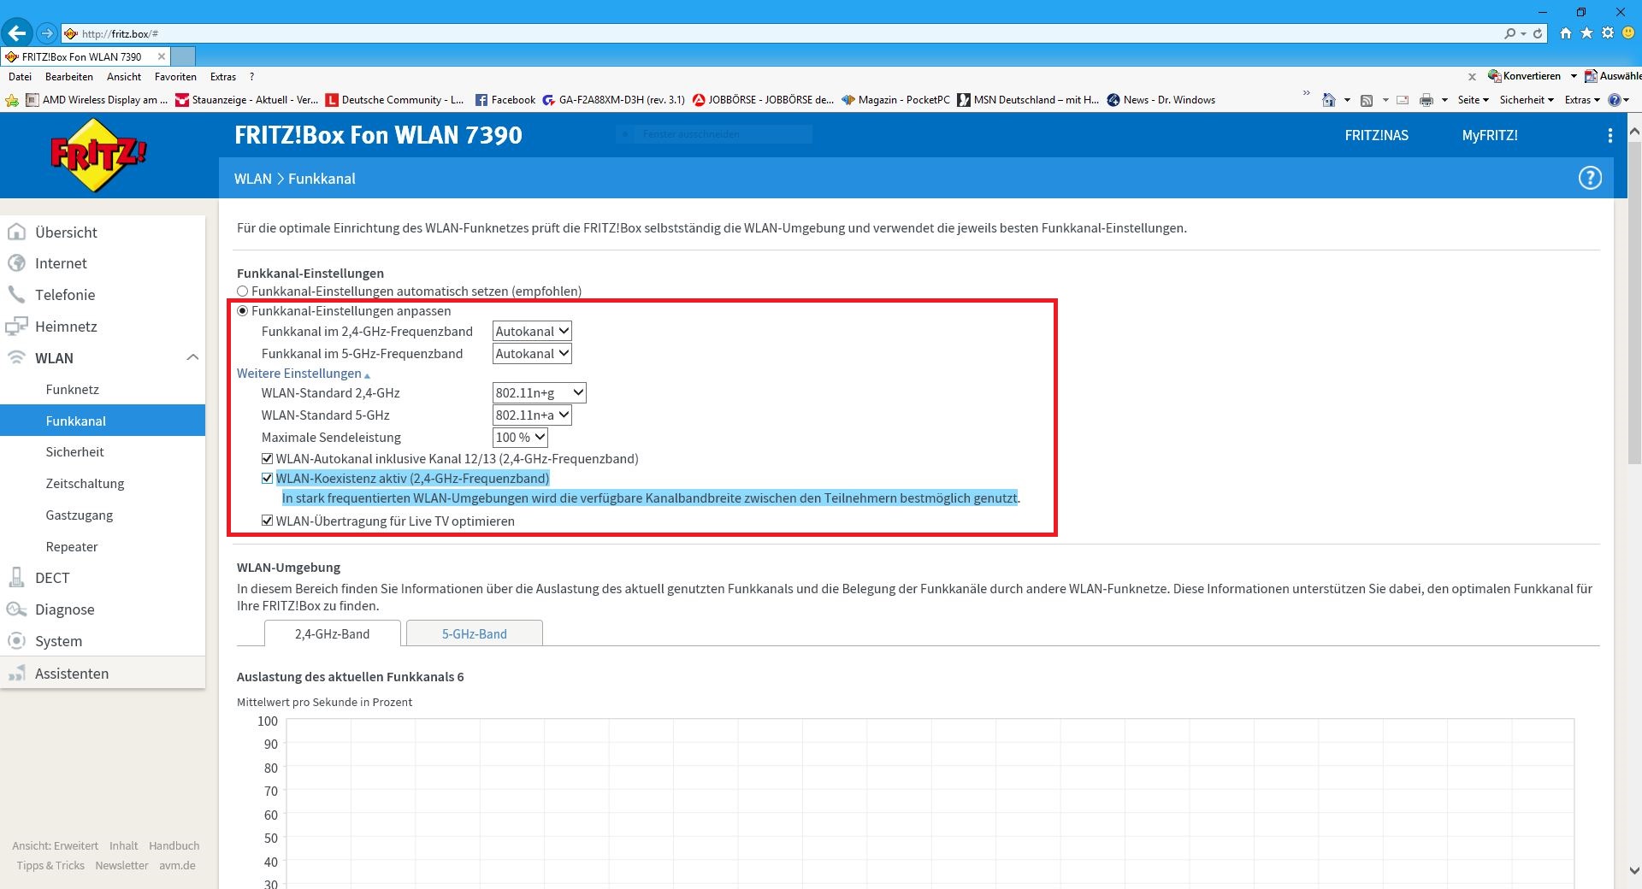
Task: Open FRITZ!NAS link
Action: pos(1377,135)
